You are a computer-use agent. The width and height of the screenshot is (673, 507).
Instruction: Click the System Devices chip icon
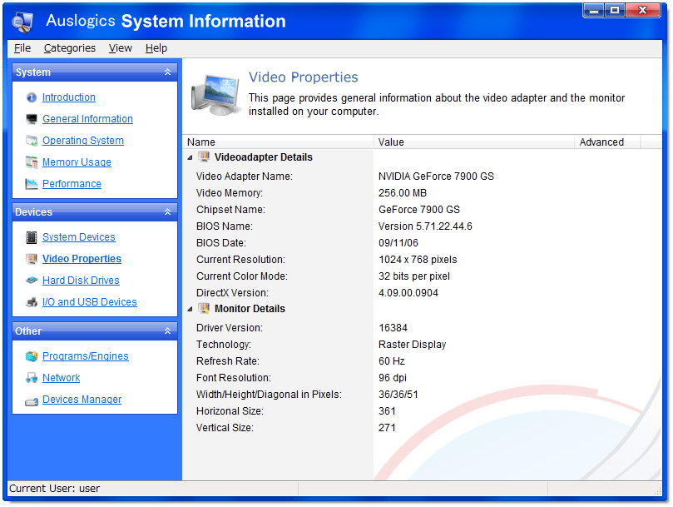pos(32,237)
